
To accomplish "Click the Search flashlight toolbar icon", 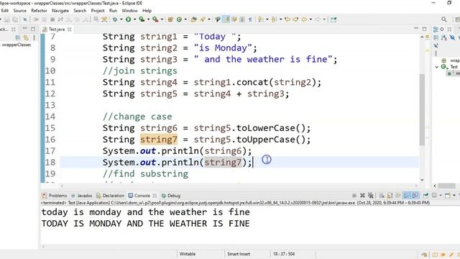I will click(x=217, y=19).
